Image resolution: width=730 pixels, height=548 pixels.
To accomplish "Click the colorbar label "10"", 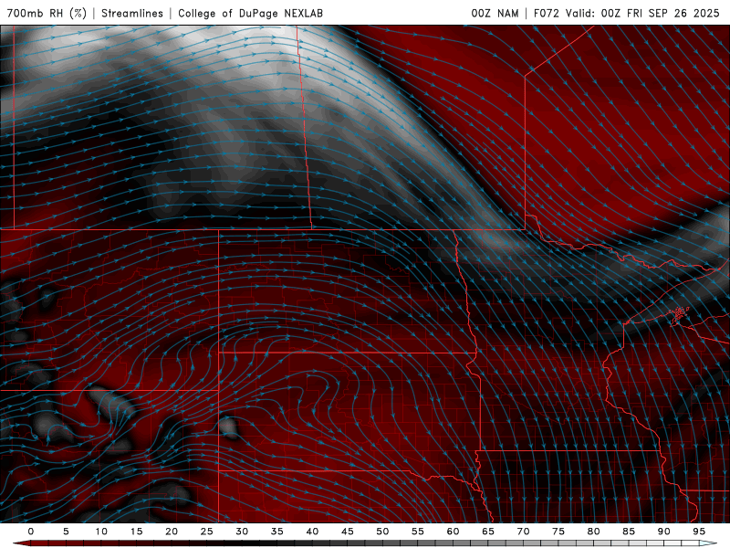I will point(101,532).
